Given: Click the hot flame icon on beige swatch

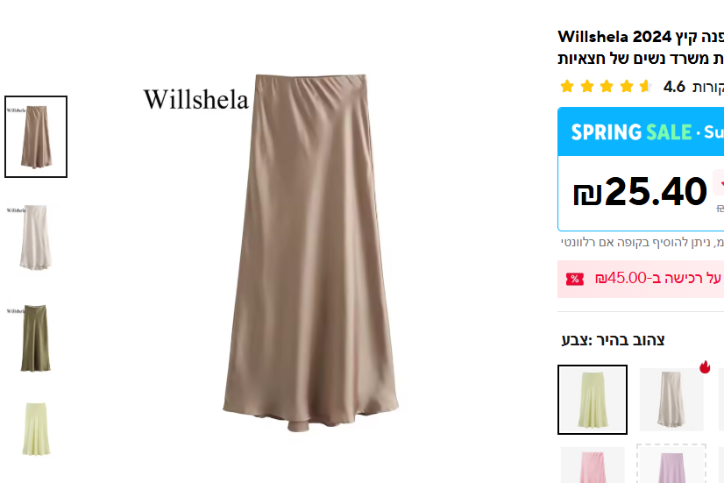Looking at the screenshot, I should coord(705,367).
